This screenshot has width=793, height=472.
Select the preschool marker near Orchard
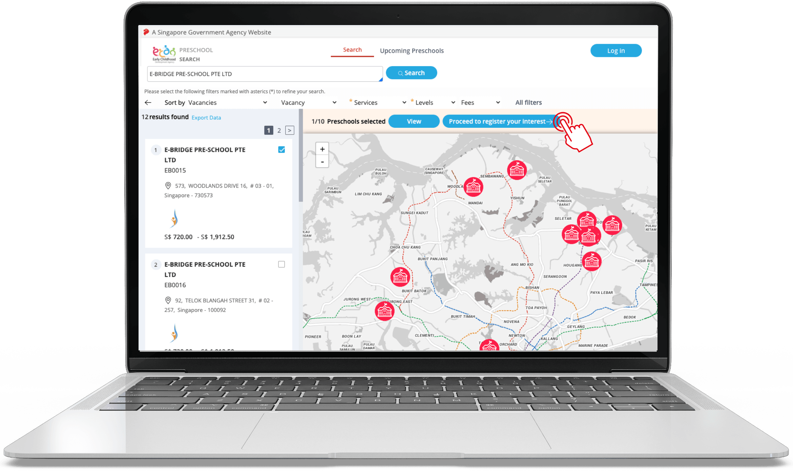(489, 345)
